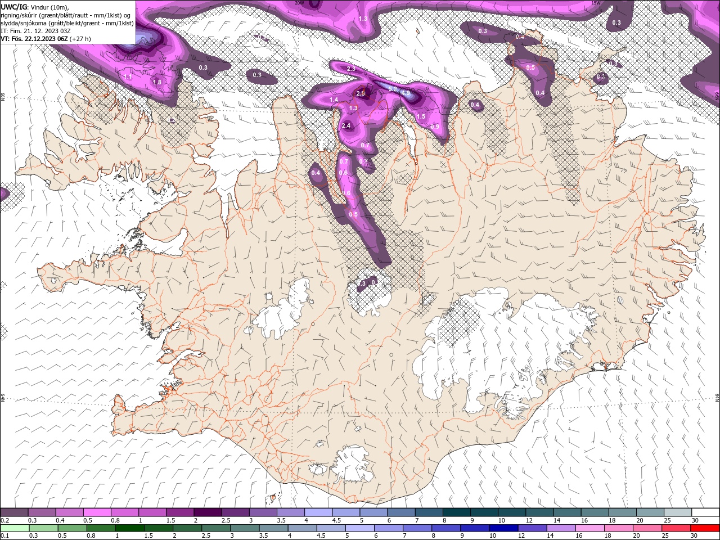The image size is (720, 540).
Task: Click the '2.3' precipitation value on the map
Action: pyautogui.click(x=351, y=69)
